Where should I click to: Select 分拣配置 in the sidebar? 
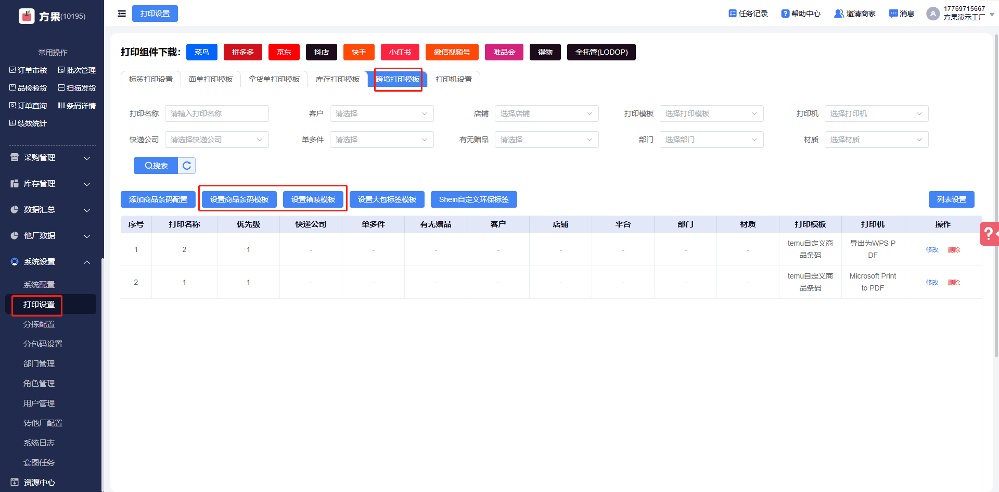39,324
